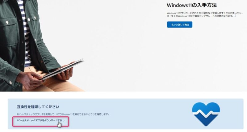The image size is (247, 132).
Task: Click the tablet held by the man
Action: (x=62, y=69)
